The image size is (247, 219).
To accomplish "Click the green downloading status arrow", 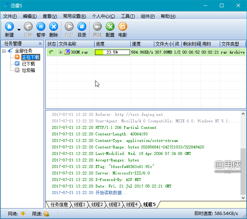I will (51, 52).
